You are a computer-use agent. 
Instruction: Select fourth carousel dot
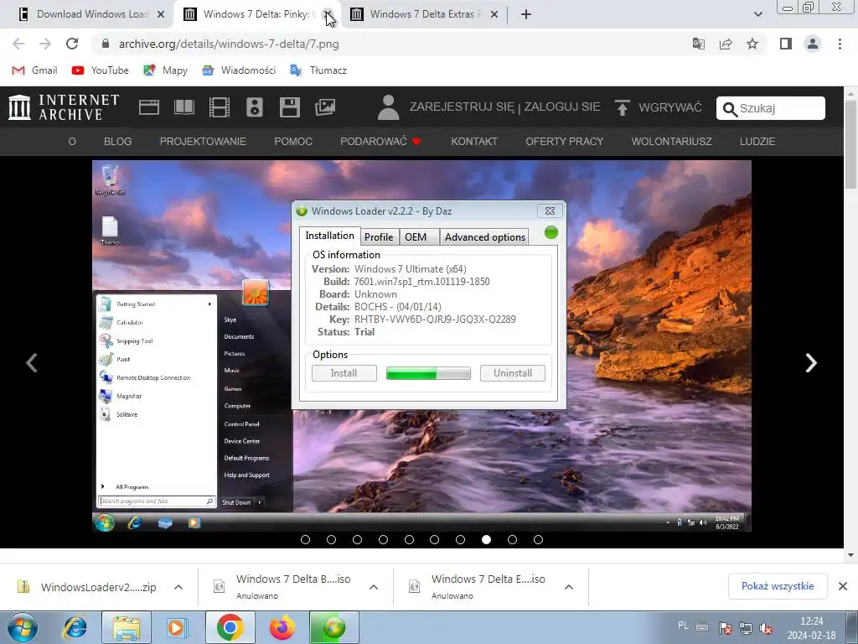383,539
